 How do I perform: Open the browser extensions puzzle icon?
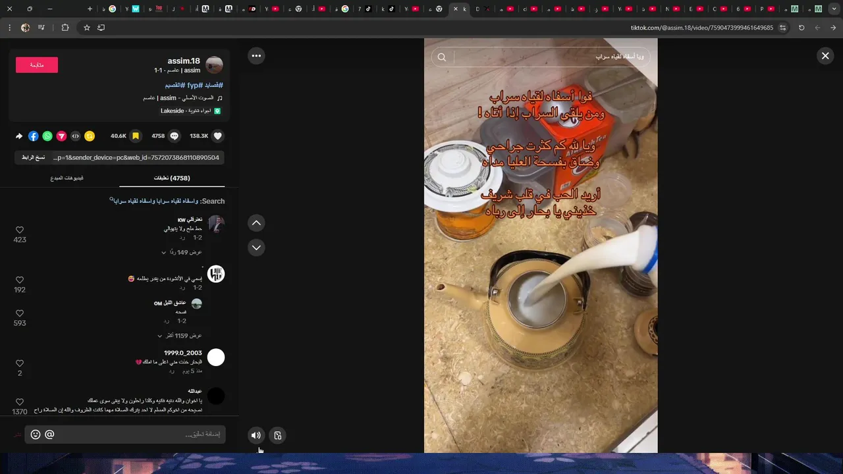(65, 28)
